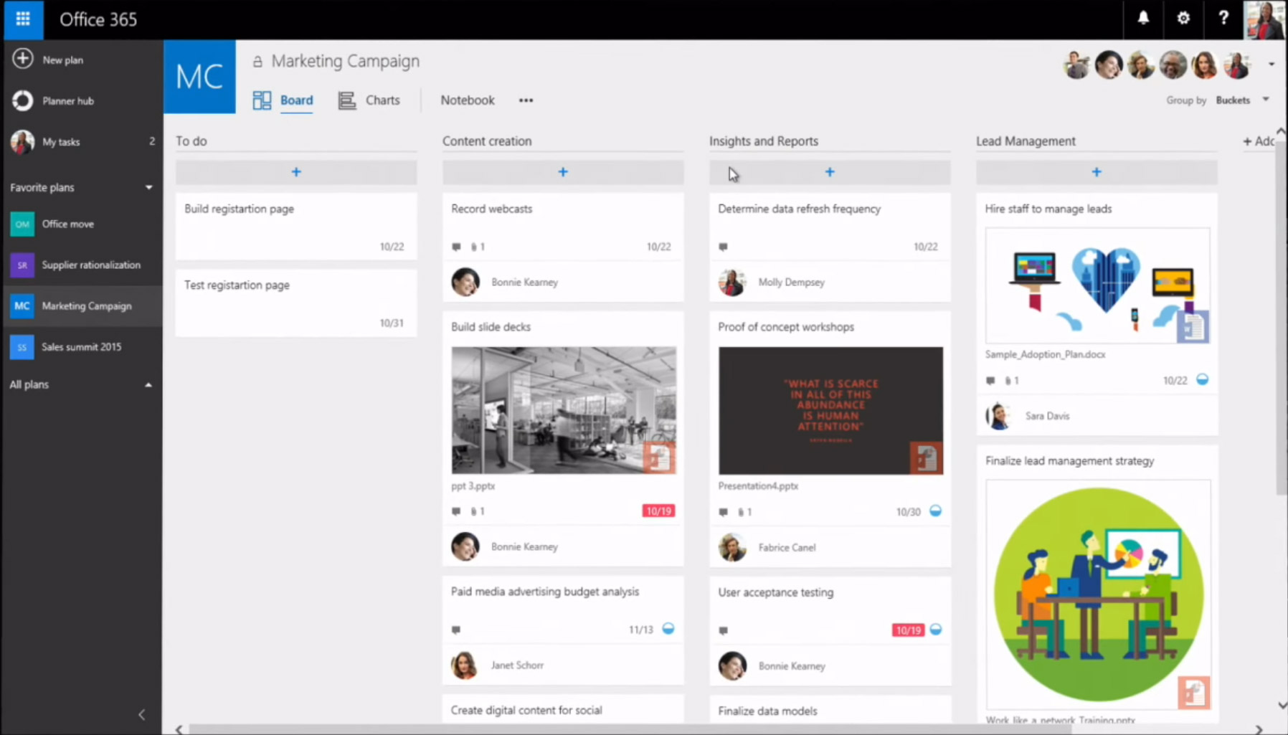Viewport: 1288px width, 735px height.
Task: Click Add new bucket
Action: [1259, 141]
